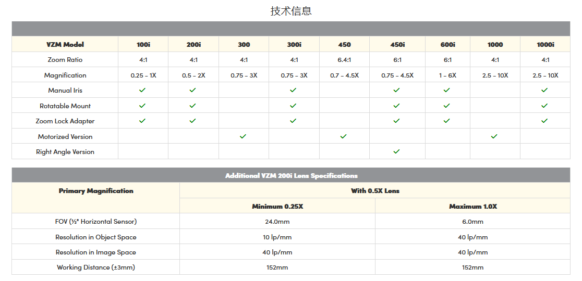The image size is (582, 281).
Task: Click the Minimum 0.25X column heading
Action: (277, 207)
